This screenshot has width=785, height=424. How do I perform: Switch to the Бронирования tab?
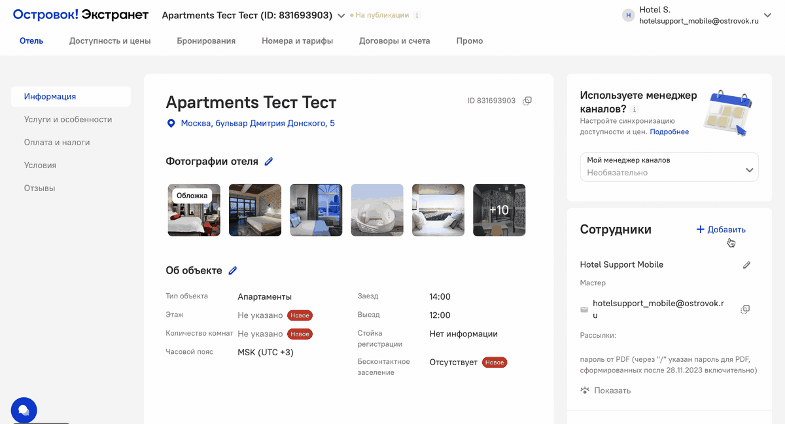pos(206,41)
